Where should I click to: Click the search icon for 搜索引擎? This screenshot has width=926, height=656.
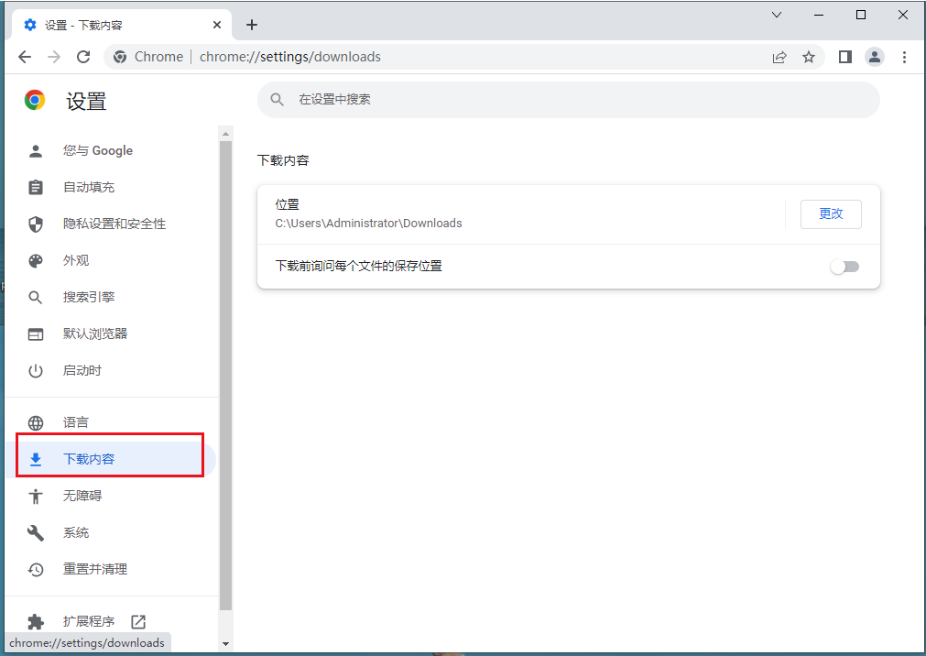pyautogui.click(x=36, y=297)
